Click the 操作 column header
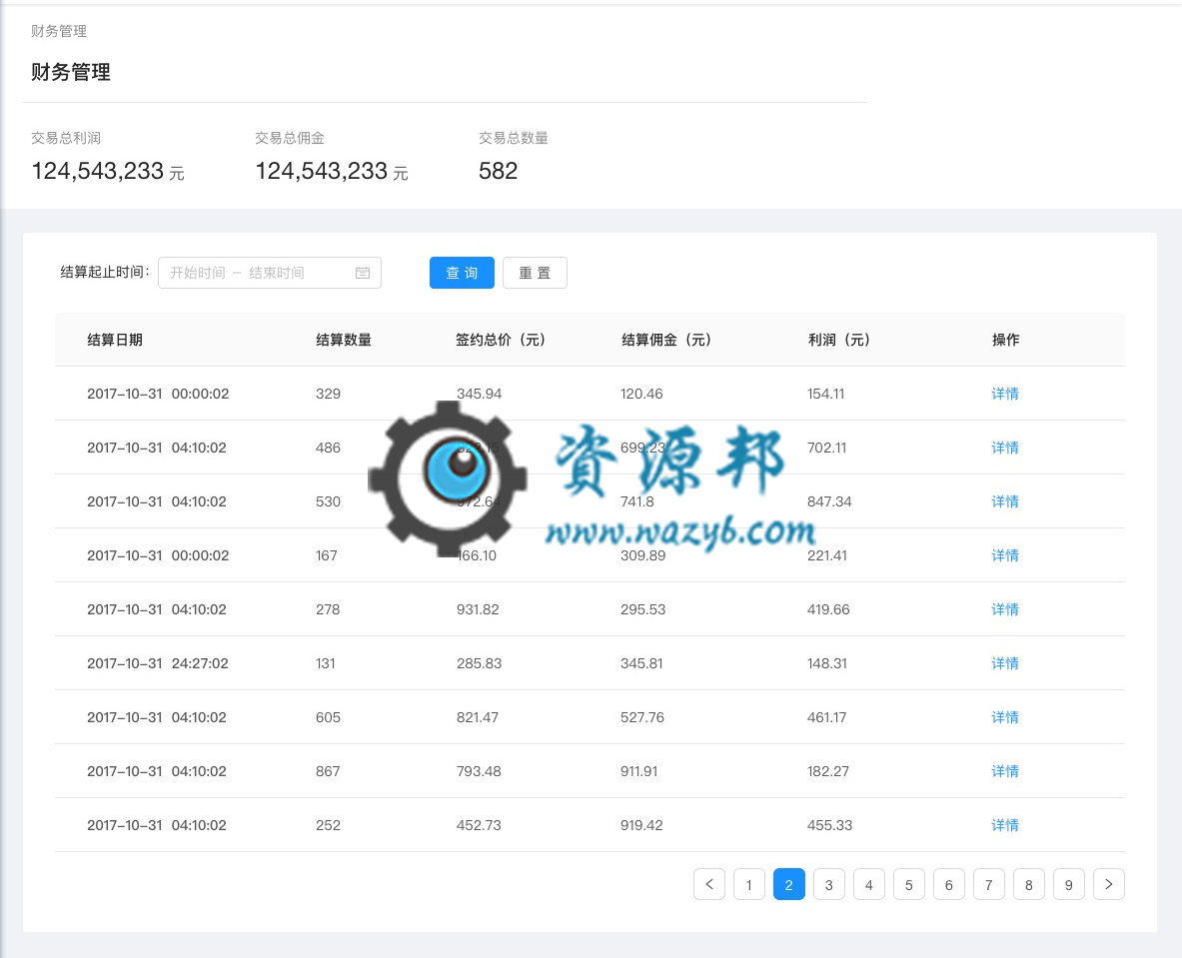1182x958 pixels. click(x=1005, y=340)
